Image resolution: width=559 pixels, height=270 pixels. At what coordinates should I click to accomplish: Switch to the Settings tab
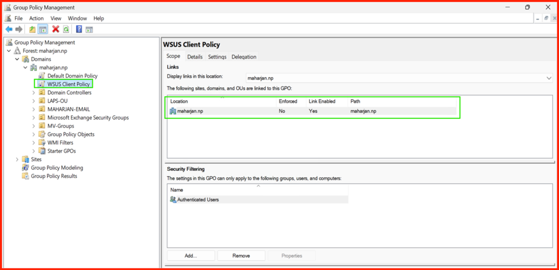coord(217,57)
